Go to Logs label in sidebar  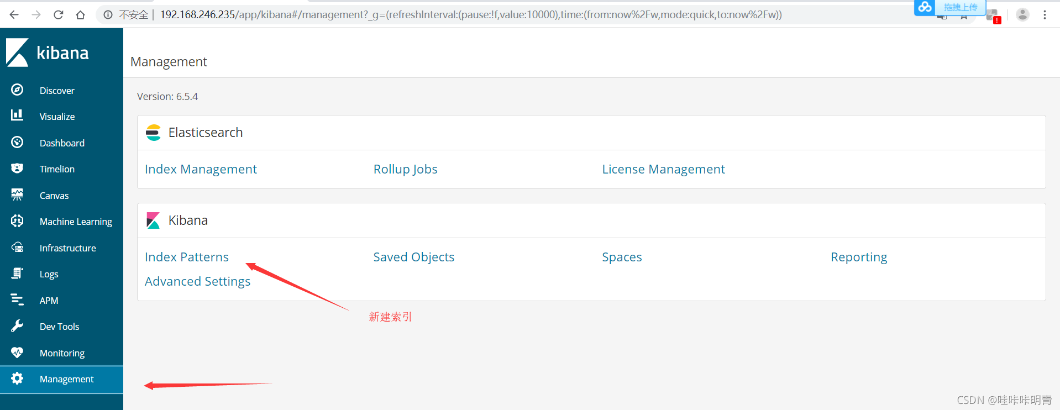pos(49,274)
